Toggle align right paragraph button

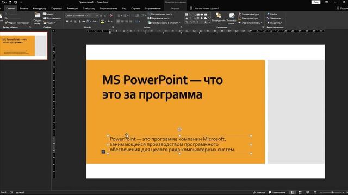[x=127, y=22]
